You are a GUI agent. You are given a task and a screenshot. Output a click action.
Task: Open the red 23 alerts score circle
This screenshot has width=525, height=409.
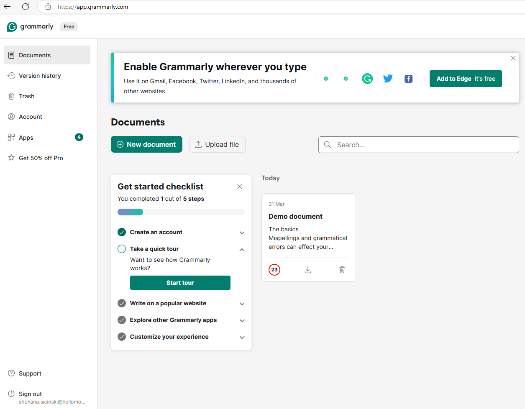click(274, 270)
